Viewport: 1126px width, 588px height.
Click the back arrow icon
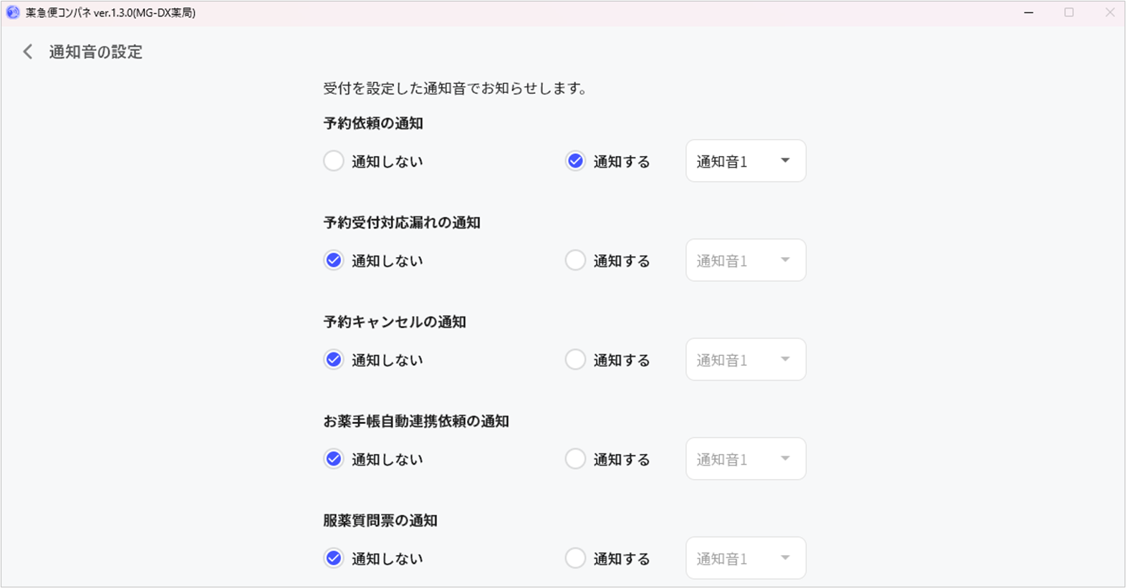point(28,52)
